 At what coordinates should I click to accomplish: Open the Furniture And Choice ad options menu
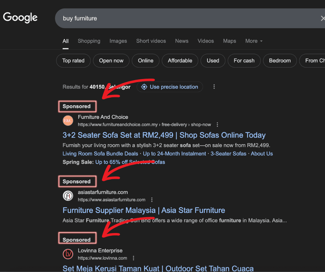217,125
